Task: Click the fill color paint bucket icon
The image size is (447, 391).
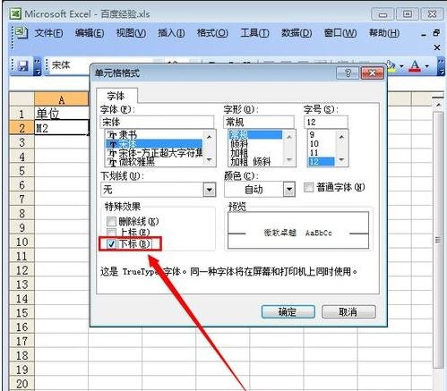Action: [x=391, y=65]
